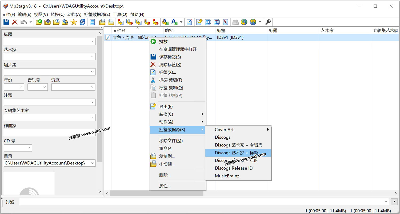Open the 年份 dropdown
Image resolution: width=400 pixels, height=214 pixels.
pos(21,87)
